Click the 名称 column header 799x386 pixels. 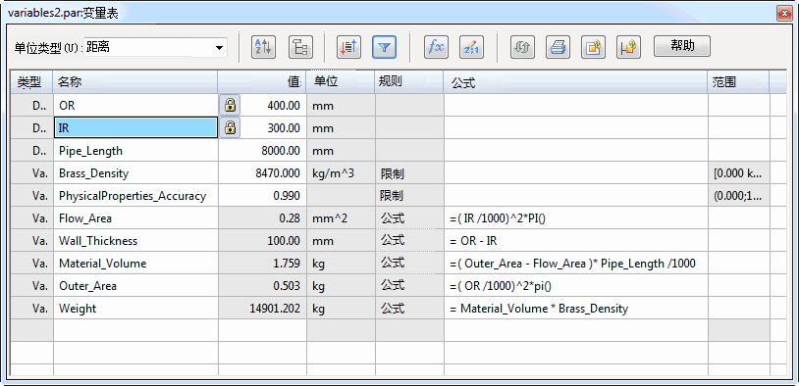tap(135, 82)
